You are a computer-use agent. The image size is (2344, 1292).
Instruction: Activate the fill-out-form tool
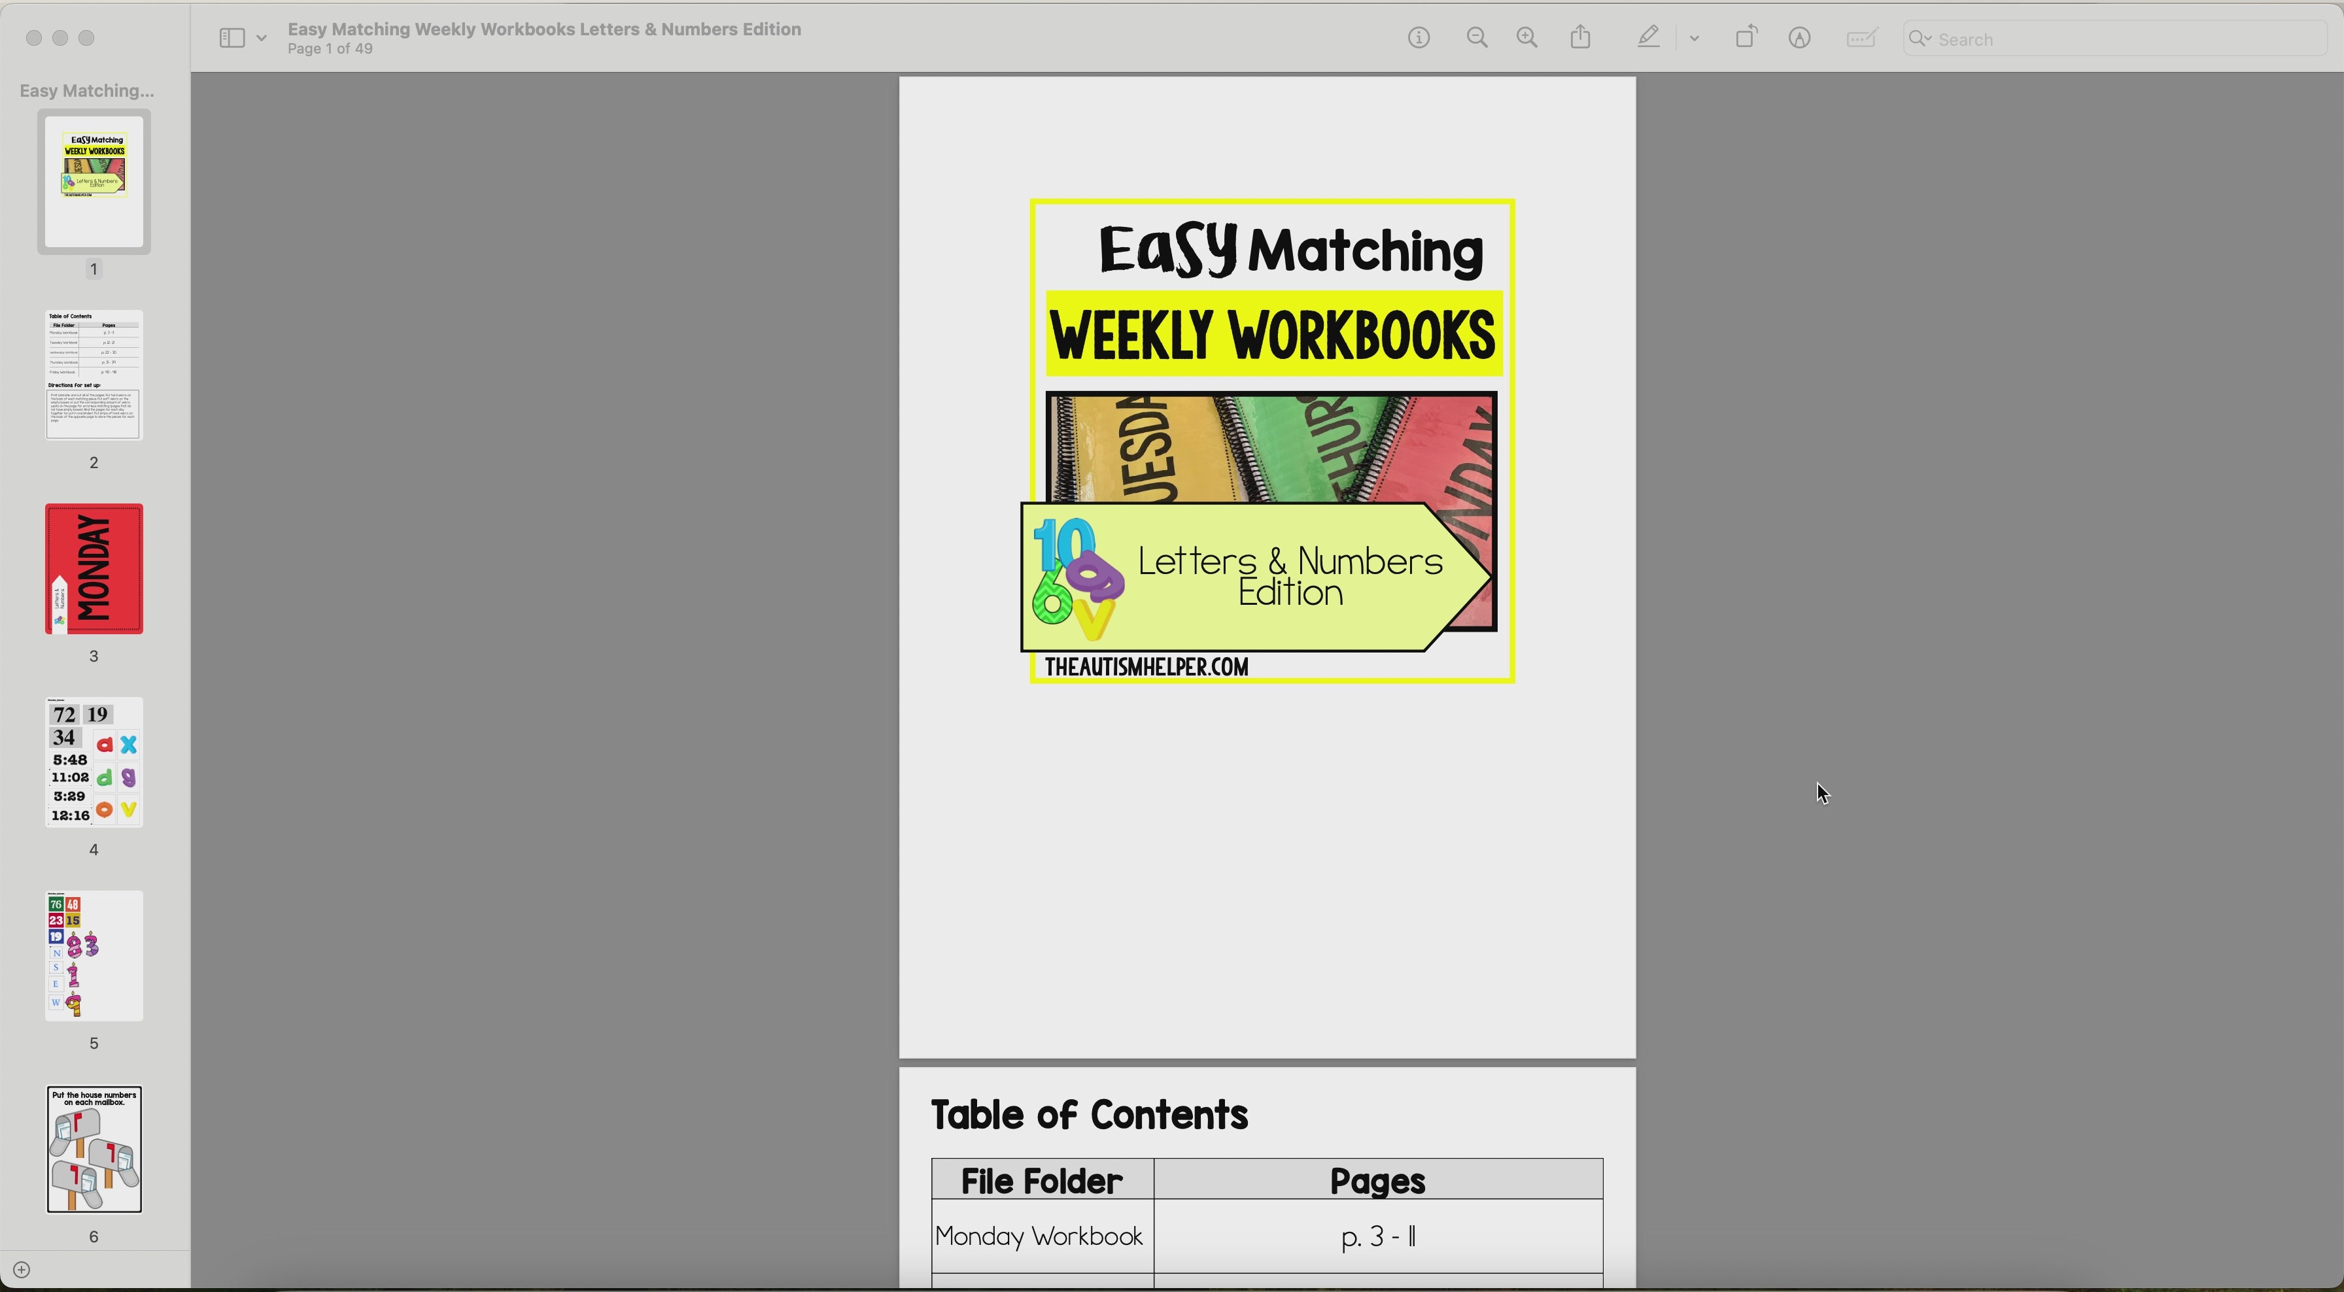pos(1862,37)
